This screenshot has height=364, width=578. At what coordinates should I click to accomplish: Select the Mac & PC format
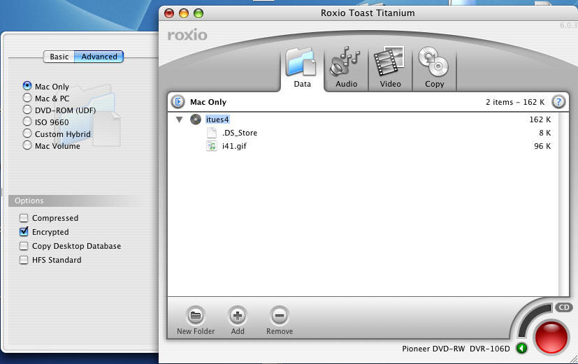(46, 98)
